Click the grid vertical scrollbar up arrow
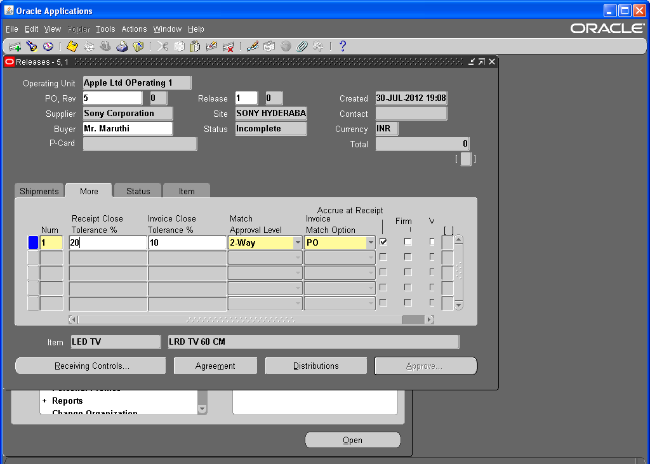 (458, 240)
